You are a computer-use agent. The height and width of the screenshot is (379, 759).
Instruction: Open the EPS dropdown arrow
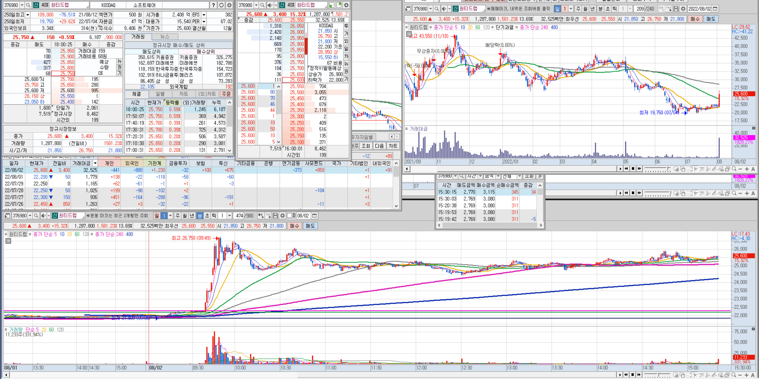[204, 14]
